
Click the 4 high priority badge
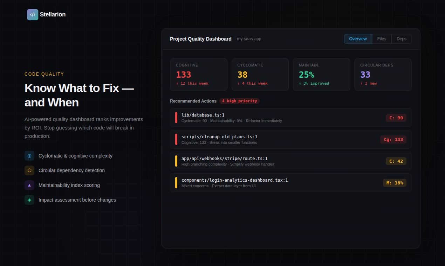pyautogui.click(x=239, y=101)
